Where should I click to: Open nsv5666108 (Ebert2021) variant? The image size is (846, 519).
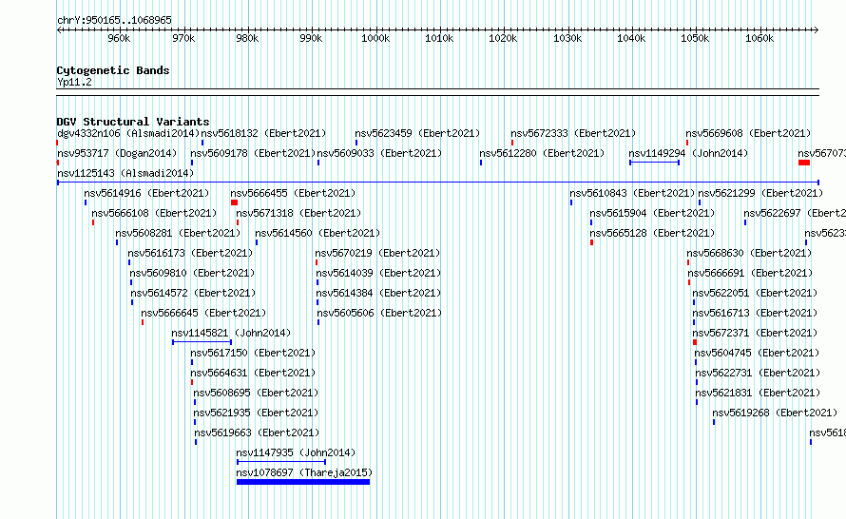coord(154,213)
